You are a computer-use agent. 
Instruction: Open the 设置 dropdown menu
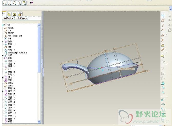(22, 18)
